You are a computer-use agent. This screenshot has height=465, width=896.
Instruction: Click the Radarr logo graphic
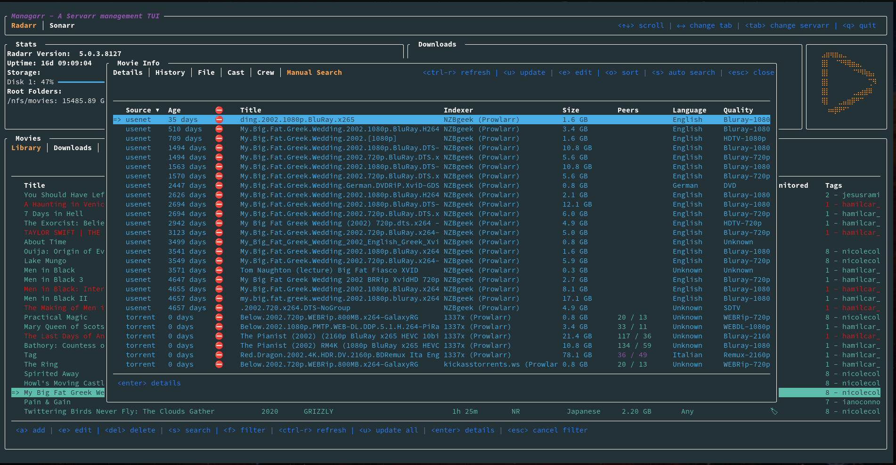pos(848,83)
